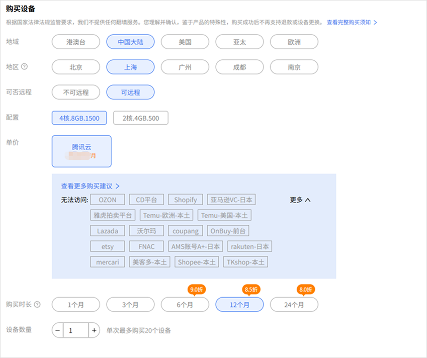Click the help icon next to 地区

pyautogui.click(x=24, y=67)
